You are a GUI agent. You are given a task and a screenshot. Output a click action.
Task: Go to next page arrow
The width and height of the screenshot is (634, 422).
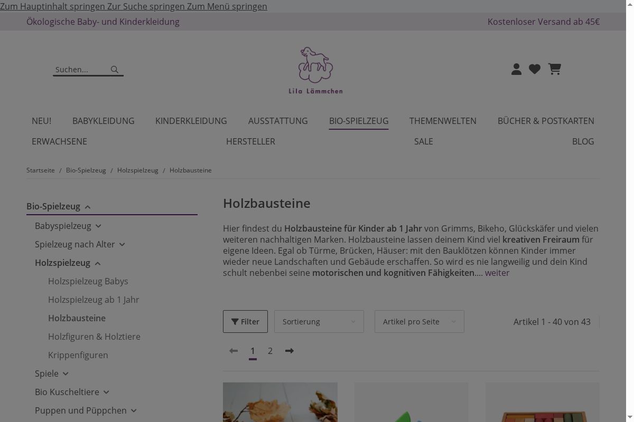[290, 351]
